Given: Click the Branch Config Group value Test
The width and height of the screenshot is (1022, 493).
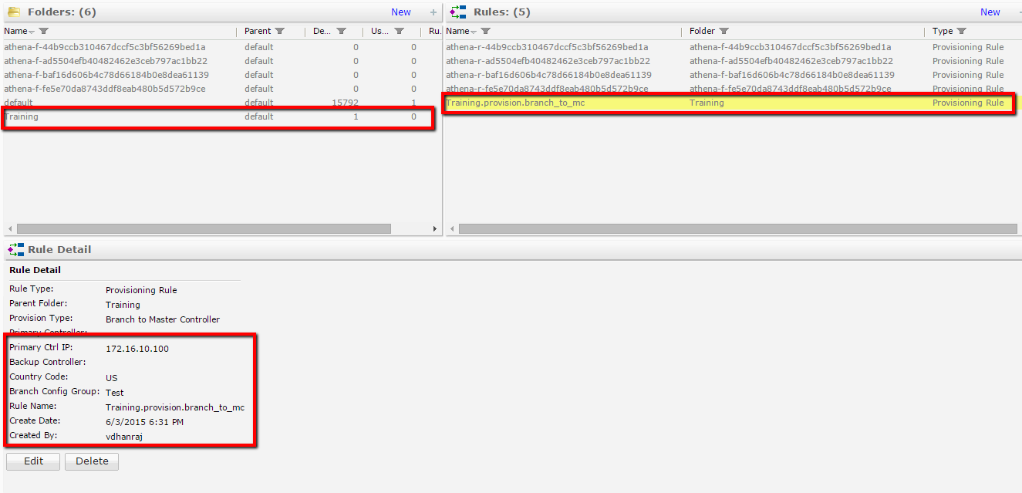Looking at the screenshot, I should click(x=115, y=393).
